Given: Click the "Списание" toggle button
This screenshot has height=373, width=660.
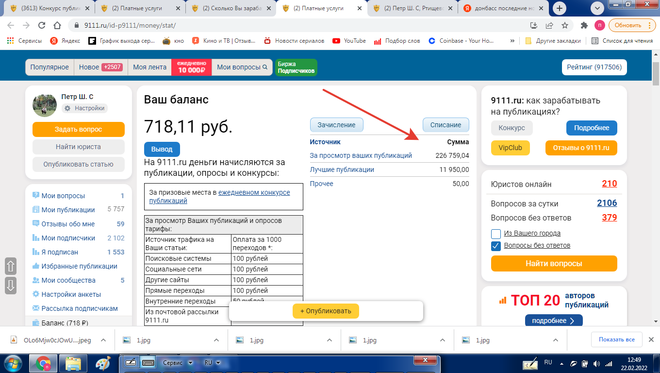Looking at the screenshot, I should click(445, 125).
